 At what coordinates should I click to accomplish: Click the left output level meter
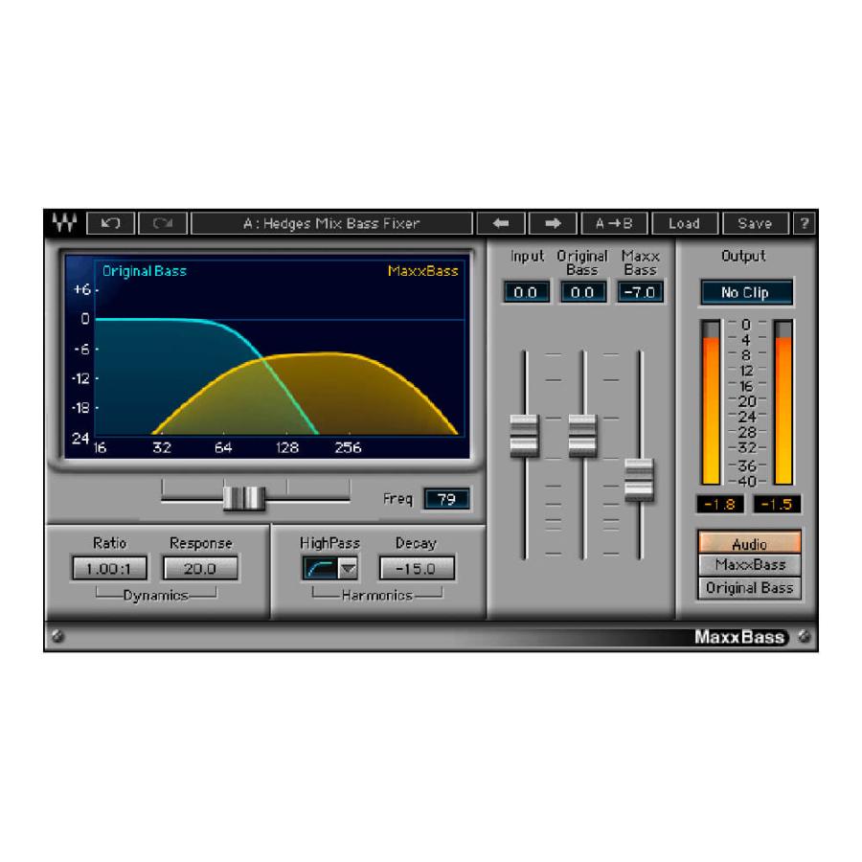pyautogui.click(x=711, y=402)
